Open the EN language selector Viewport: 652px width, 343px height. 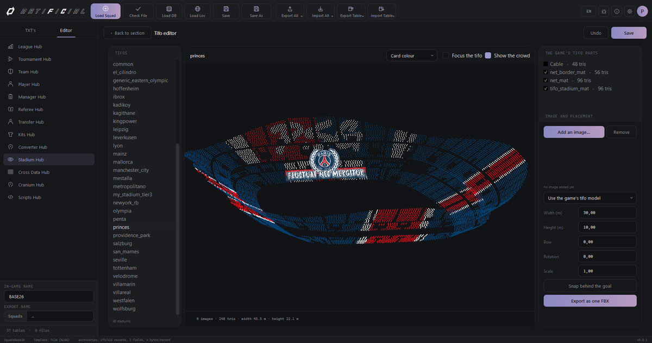[589, 11]
